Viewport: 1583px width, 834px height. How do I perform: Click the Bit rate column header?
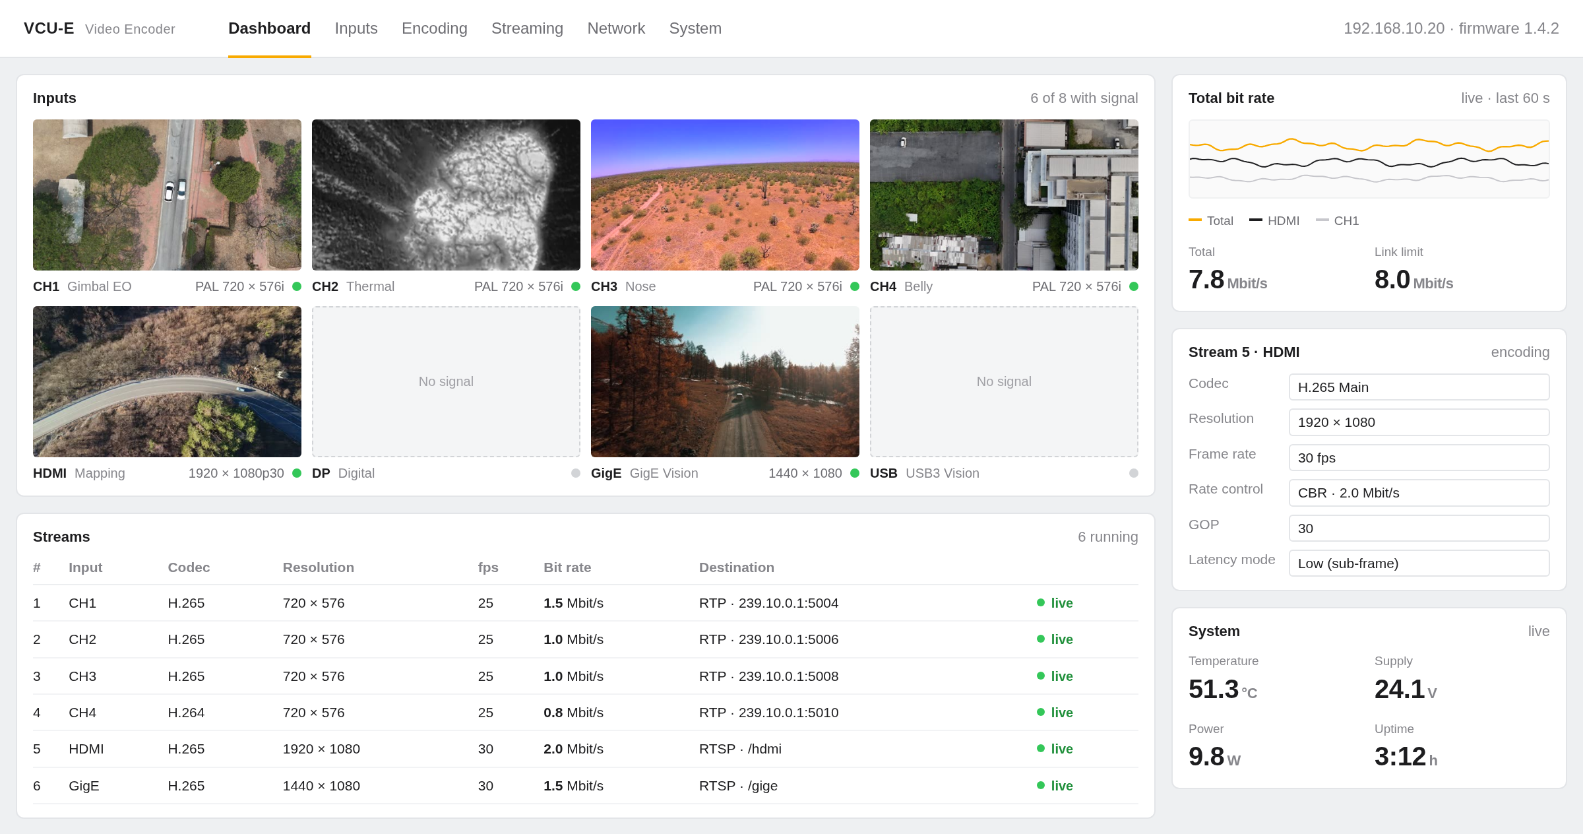tap(567, 567)
